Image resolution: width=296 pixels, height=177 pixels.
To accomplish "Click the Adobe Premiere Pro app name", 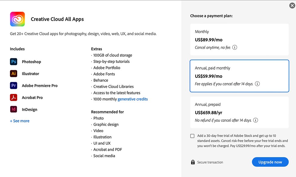I will click(x=40, y=86).
